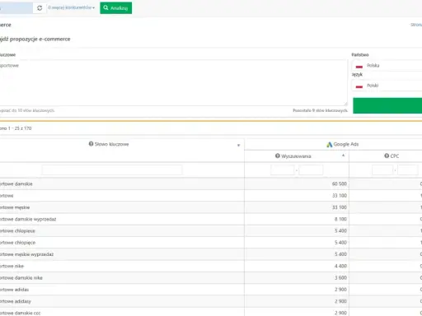This screenshot has height=316, width=422.
Task: Click the maximum CPC filter field
Action: click(x=408, y=170)
